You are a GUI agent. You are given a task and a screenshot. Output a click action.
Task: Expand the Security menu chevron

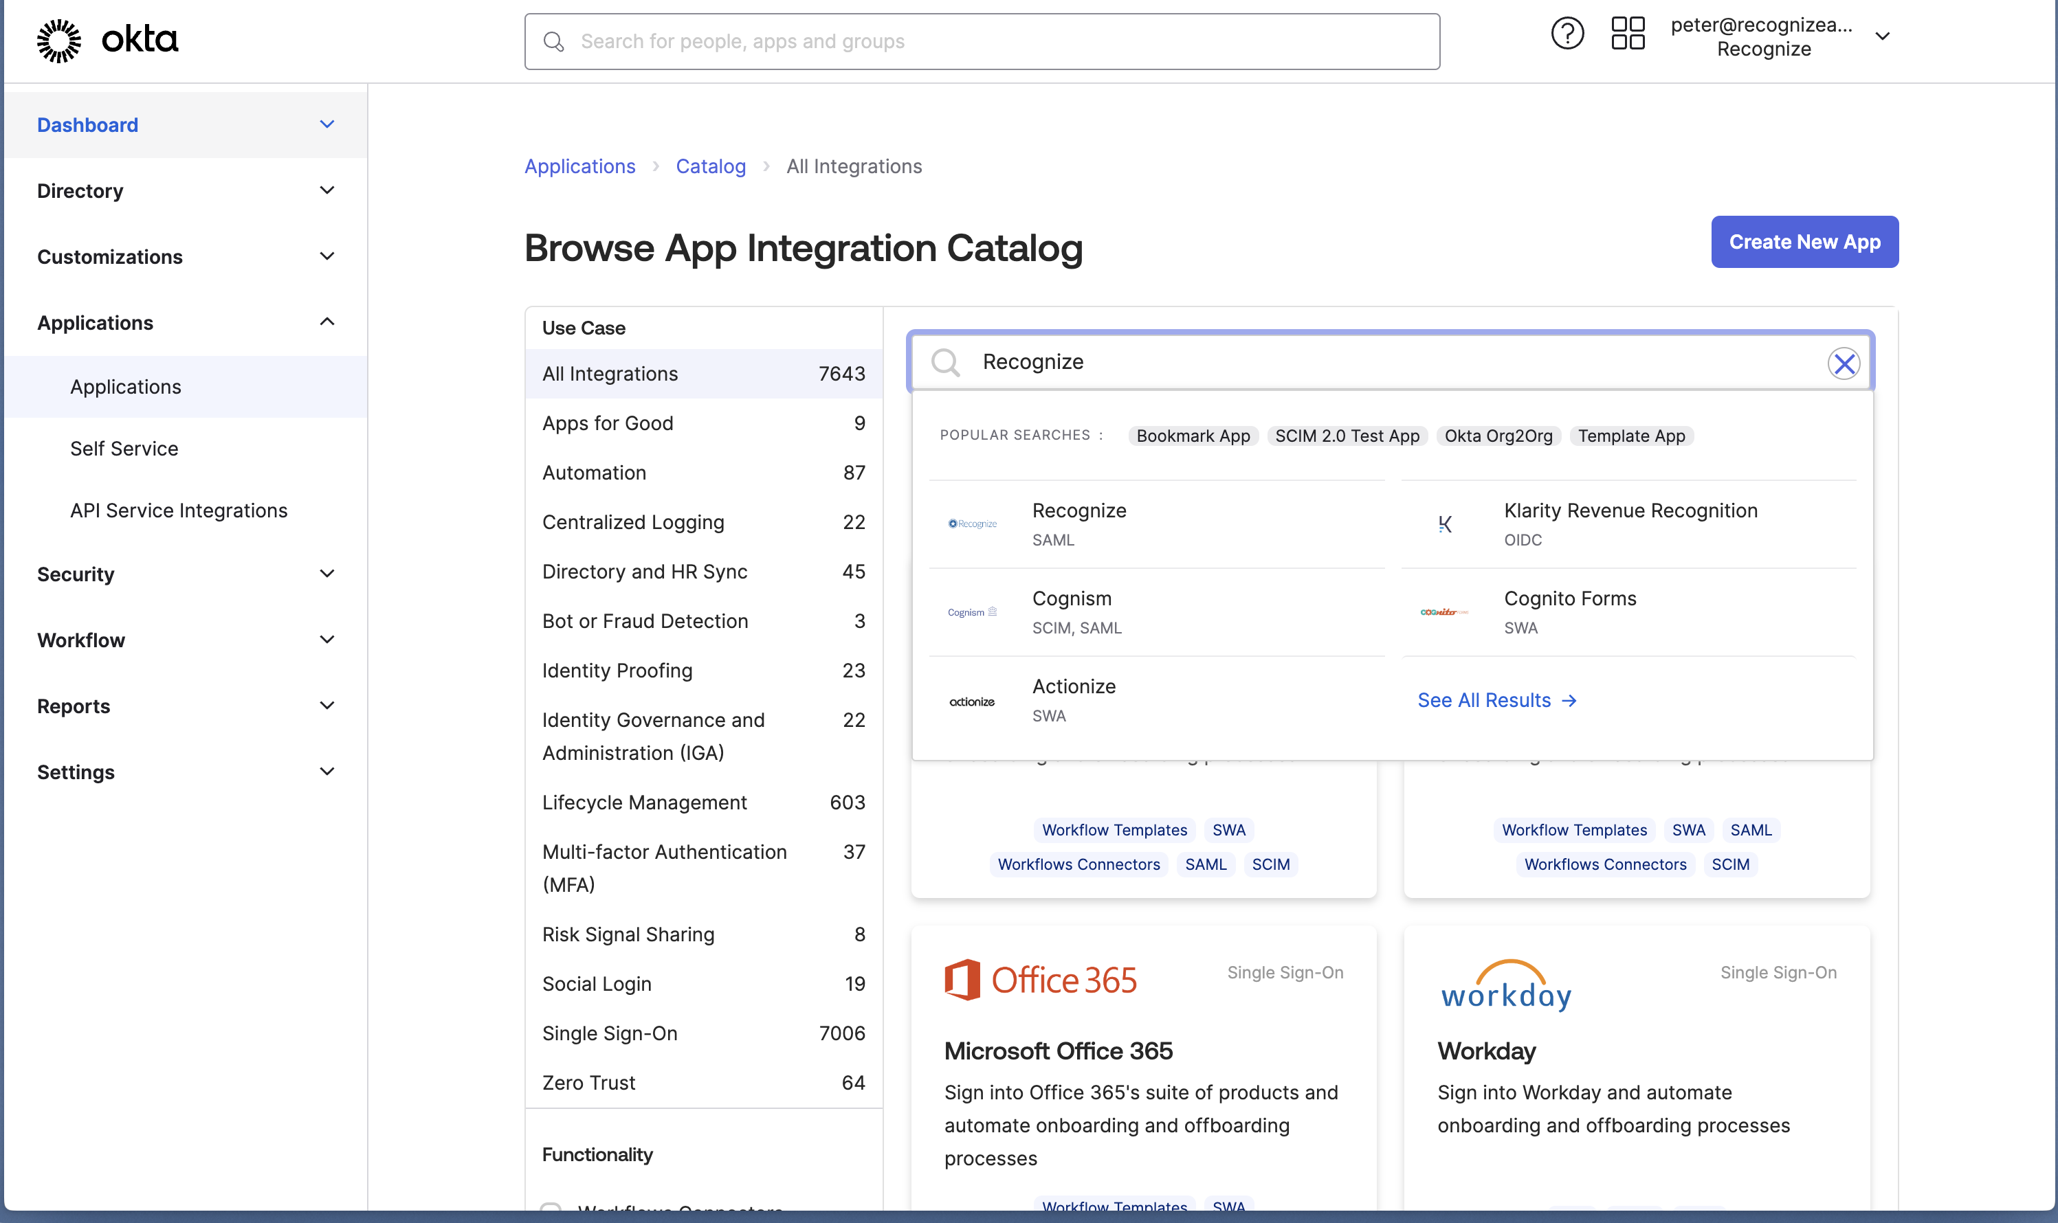(327, 574)
